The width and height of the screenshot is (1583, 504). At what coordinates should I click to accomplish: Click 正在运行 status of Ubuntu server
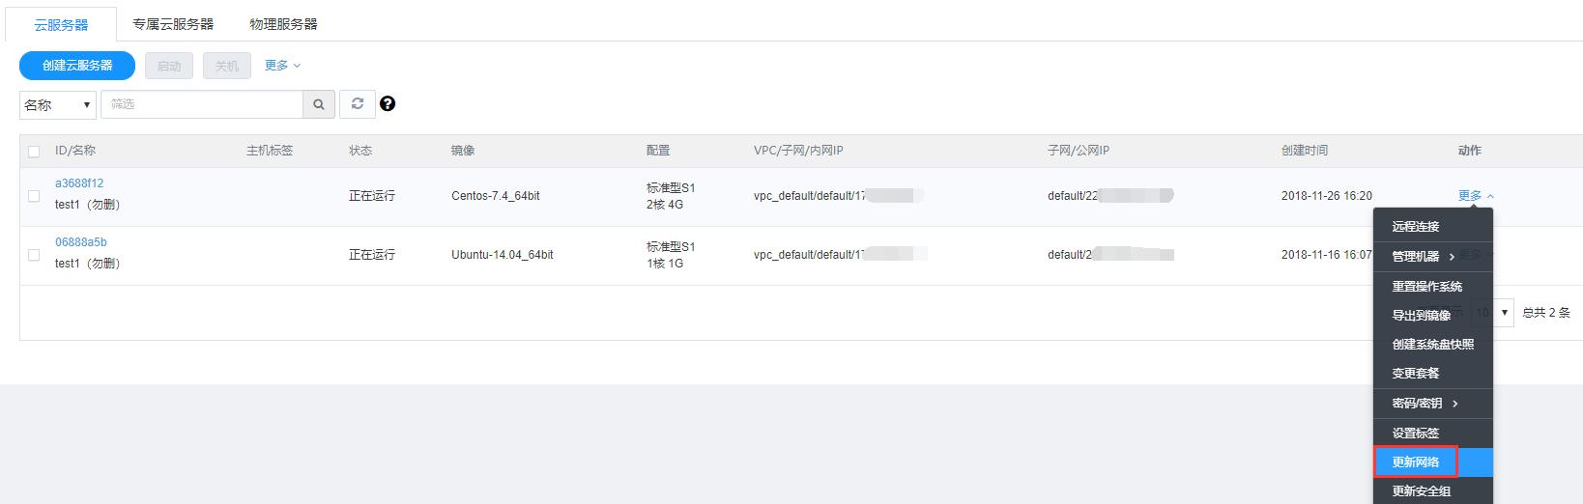point(372,255)
